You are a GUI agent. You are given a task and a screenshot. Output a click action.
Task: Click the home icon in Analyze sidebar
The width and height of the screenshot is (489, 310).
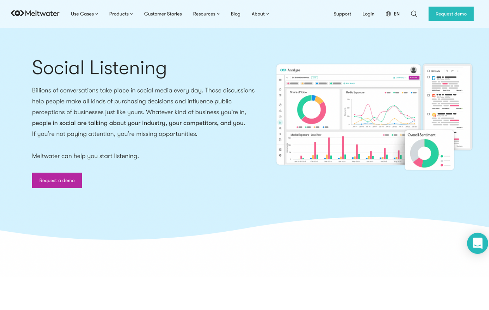click(x=280, y=89)
